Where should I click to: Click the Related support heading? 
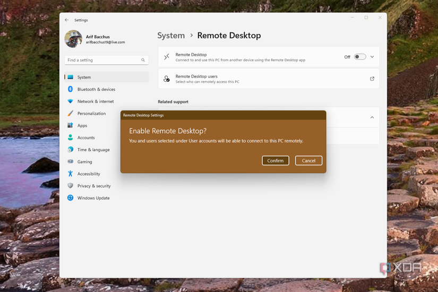pyautogui.click(x=173, y=102)
